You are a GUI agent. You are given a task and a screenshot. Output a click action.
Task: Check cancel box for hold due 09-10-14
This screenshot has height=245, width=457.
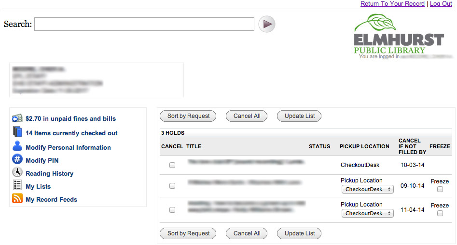point(172,186)
